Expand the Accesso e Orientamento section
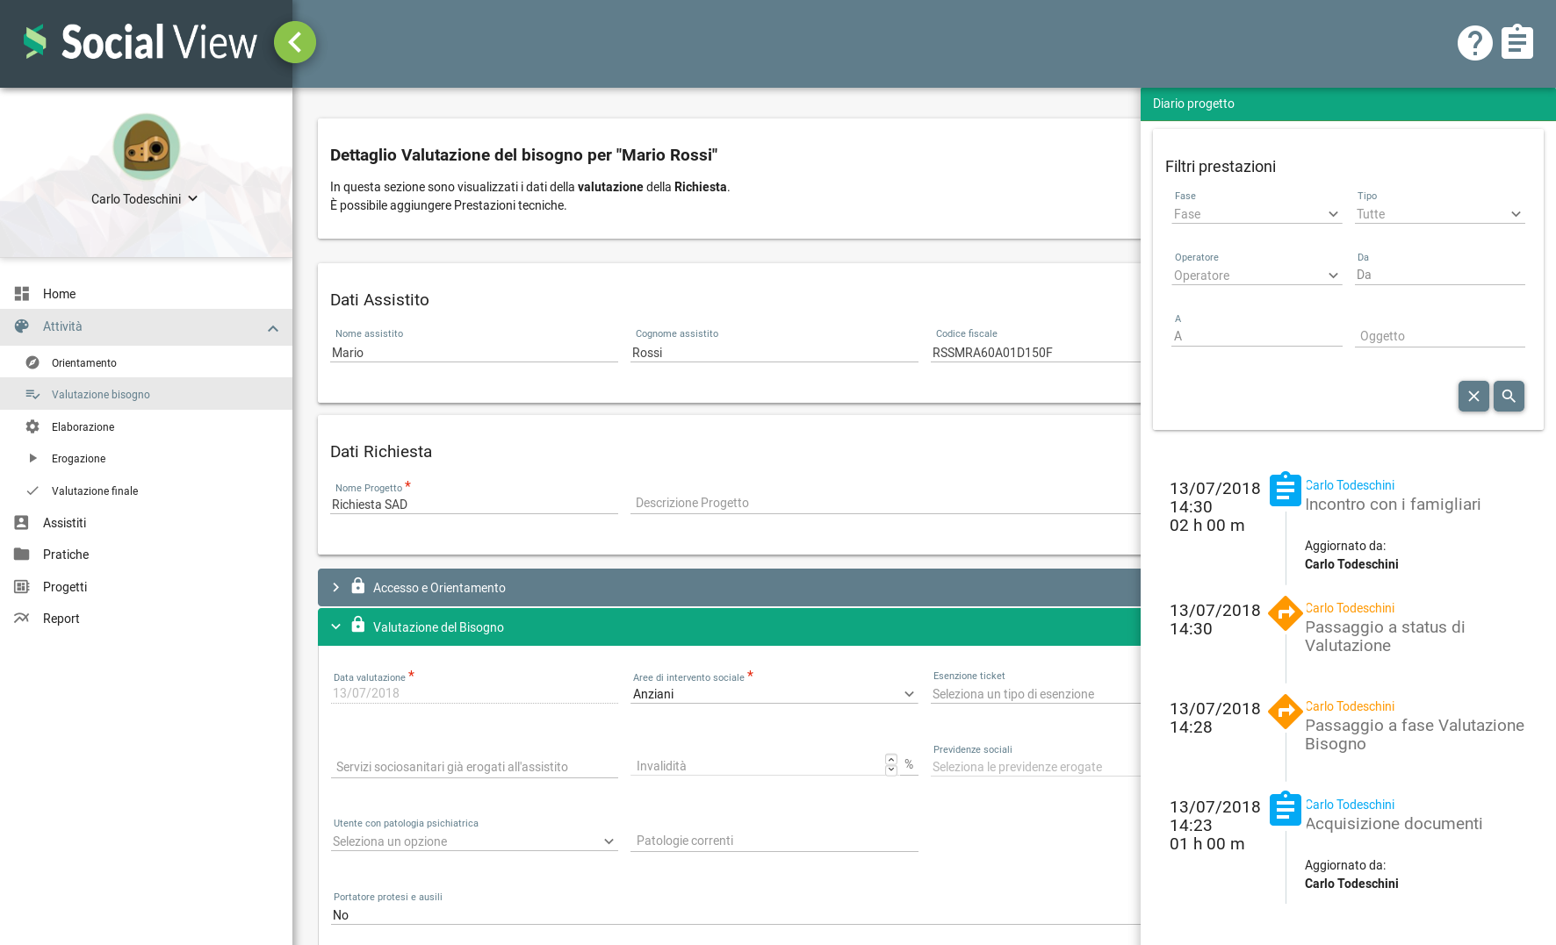This screenshot has height=945, width=1556. tap(335, 588)
